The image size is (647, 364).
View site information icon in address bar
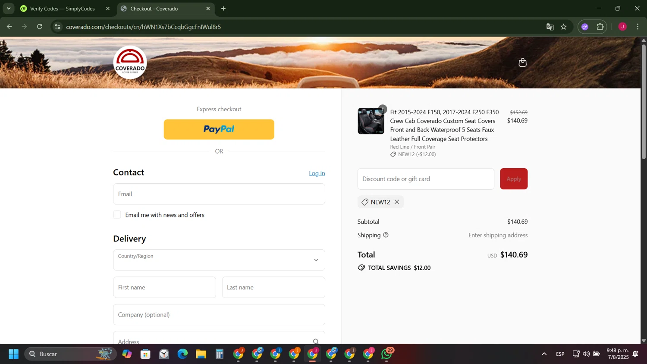tap(57, 27)
